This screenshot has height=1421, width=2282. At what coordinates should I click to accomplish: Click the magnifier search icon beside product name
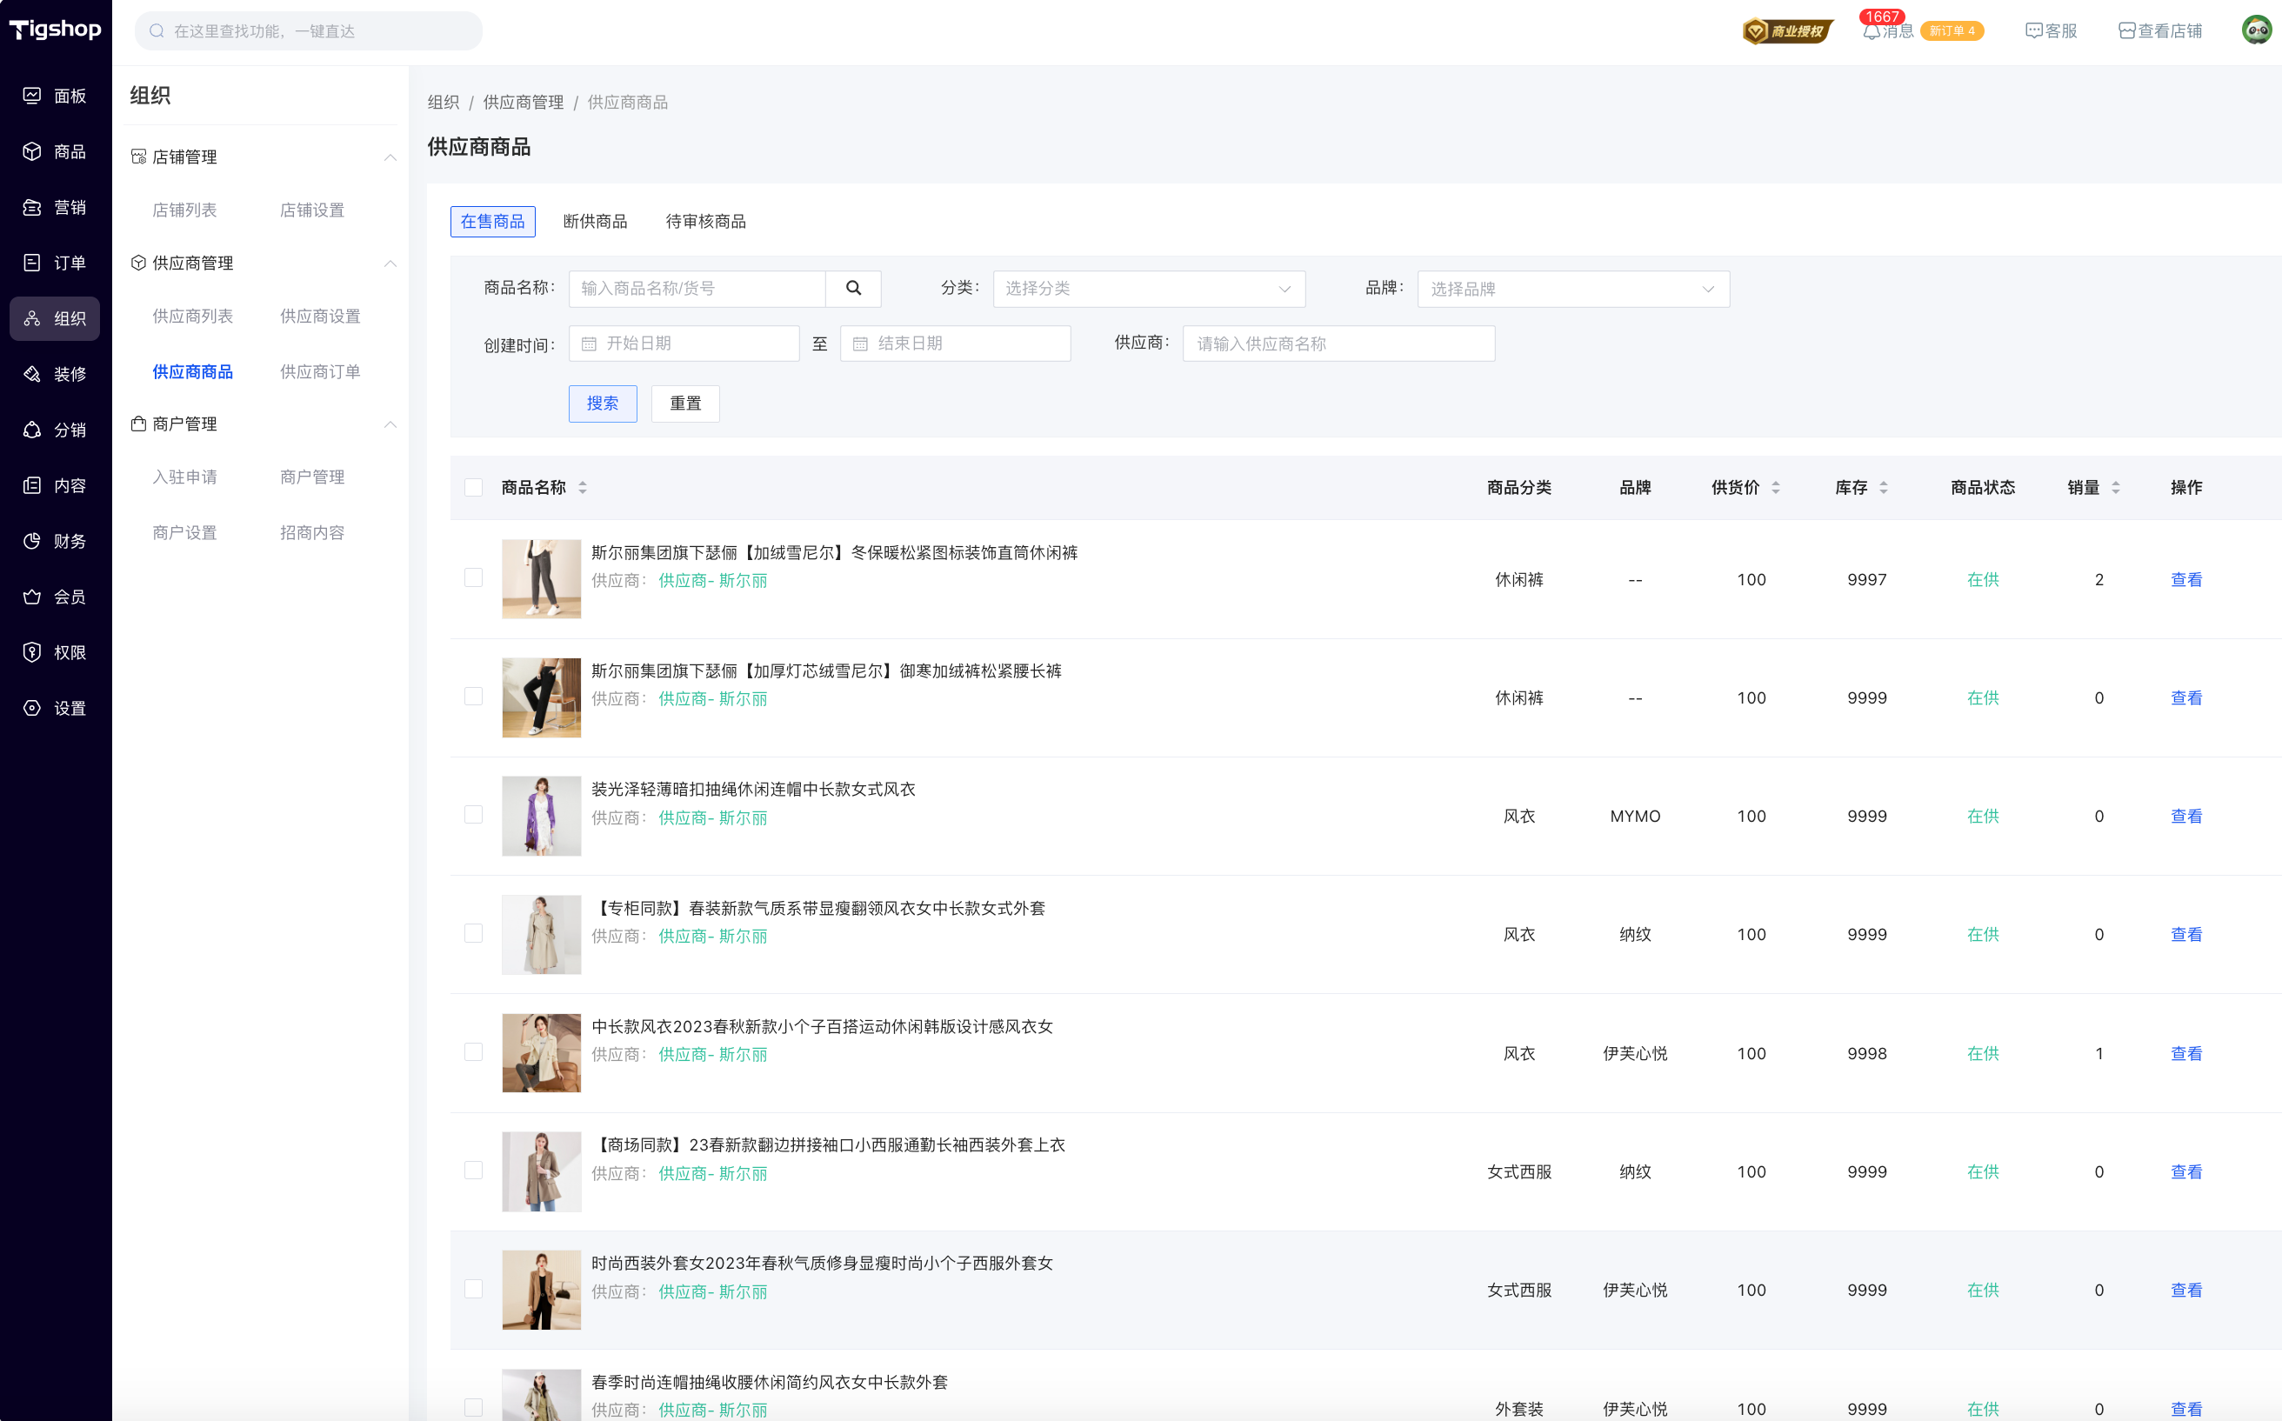(x=852, y=289)
